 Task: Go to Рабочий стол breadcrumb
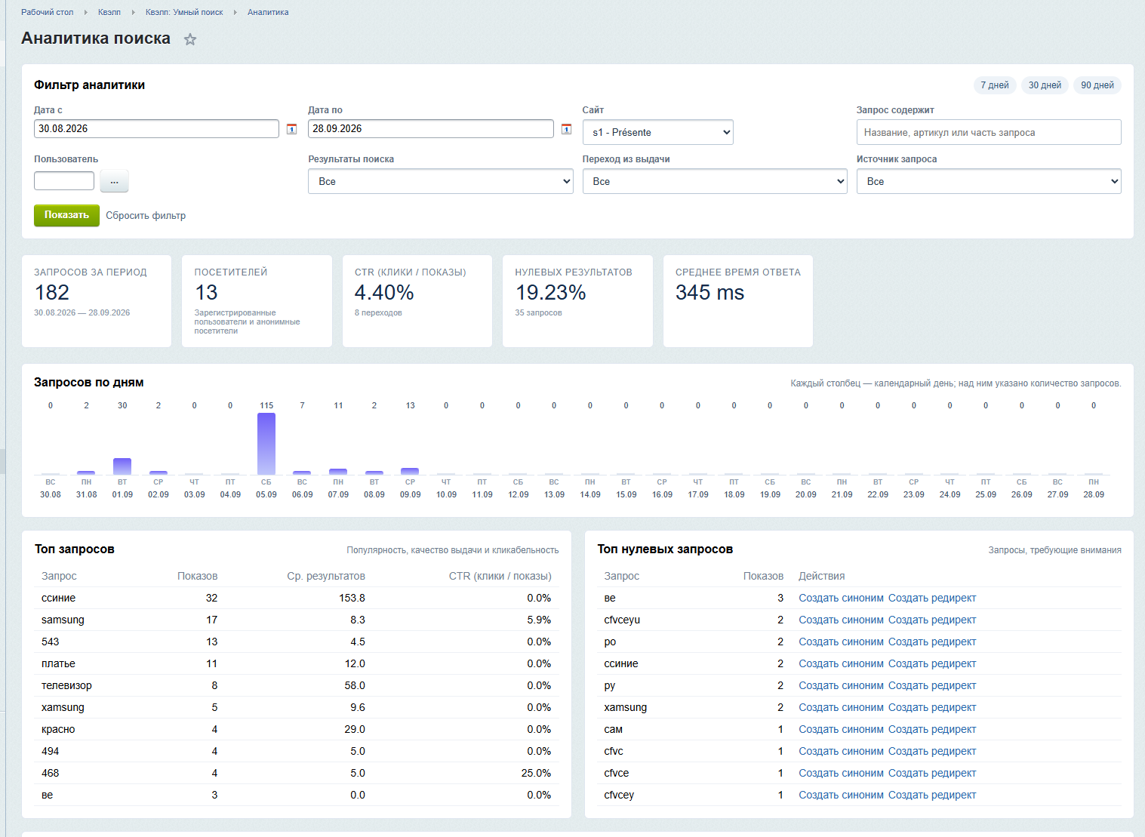pyautogui.click(x=48, y=12)
